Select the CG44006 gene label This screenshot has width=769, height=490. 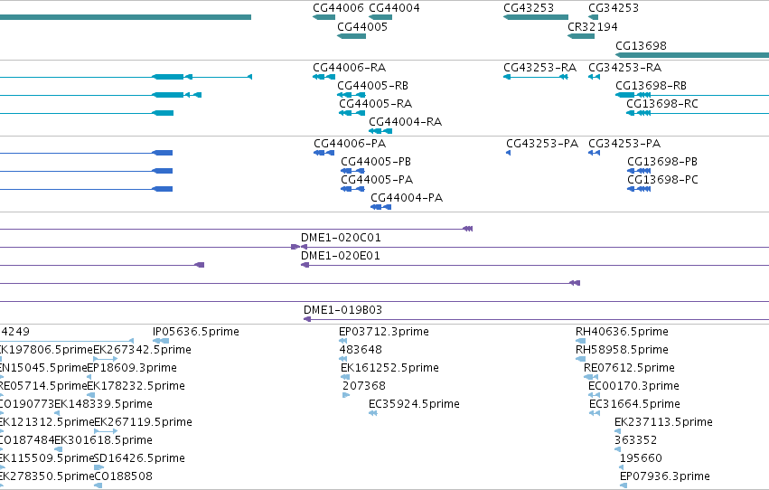pos(338,8)
